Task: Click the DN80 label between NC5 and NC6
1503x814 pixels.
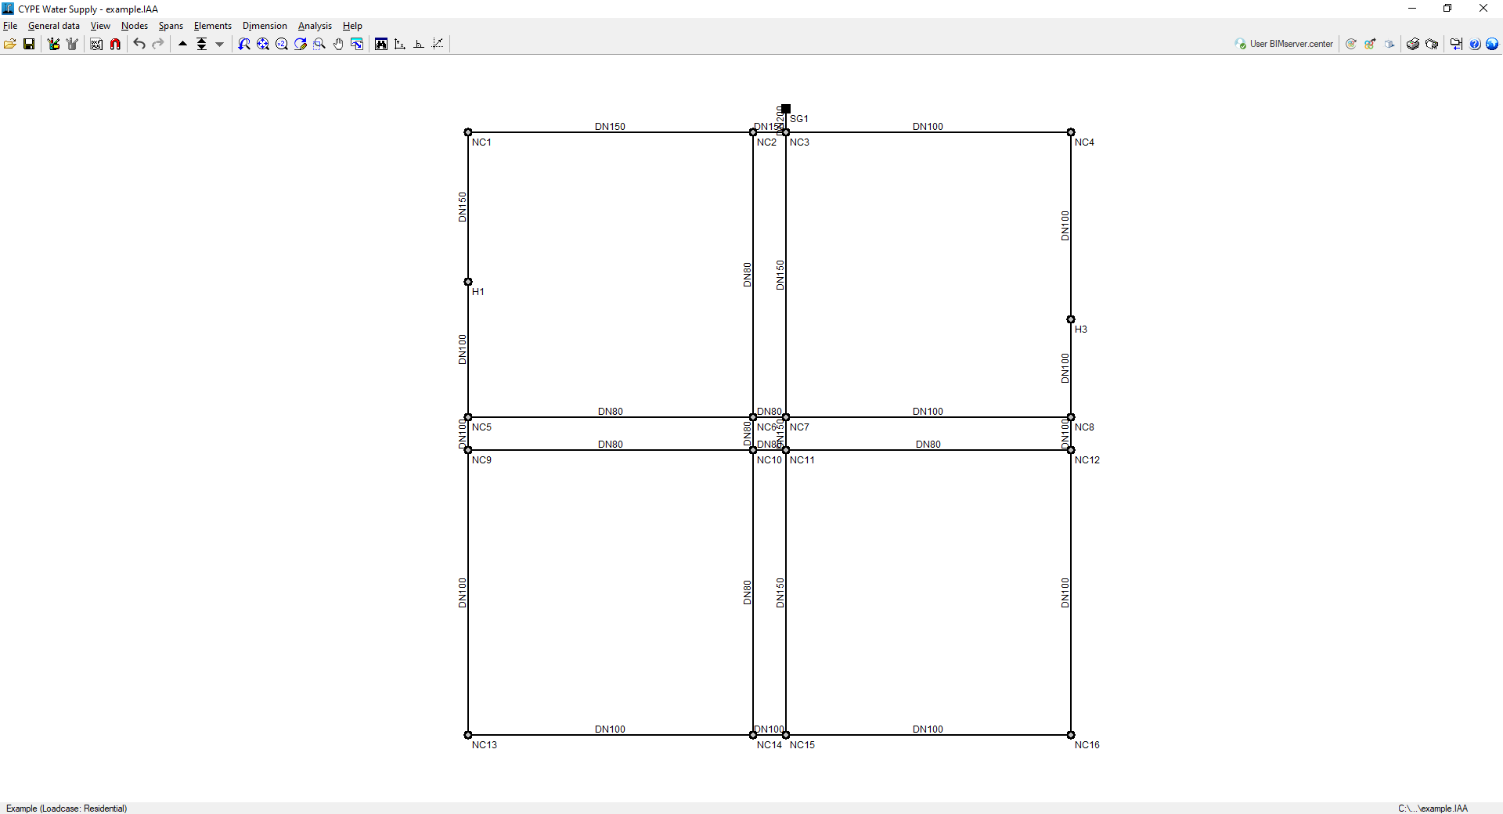Action: pyautogui.click(x=611, y=411)
